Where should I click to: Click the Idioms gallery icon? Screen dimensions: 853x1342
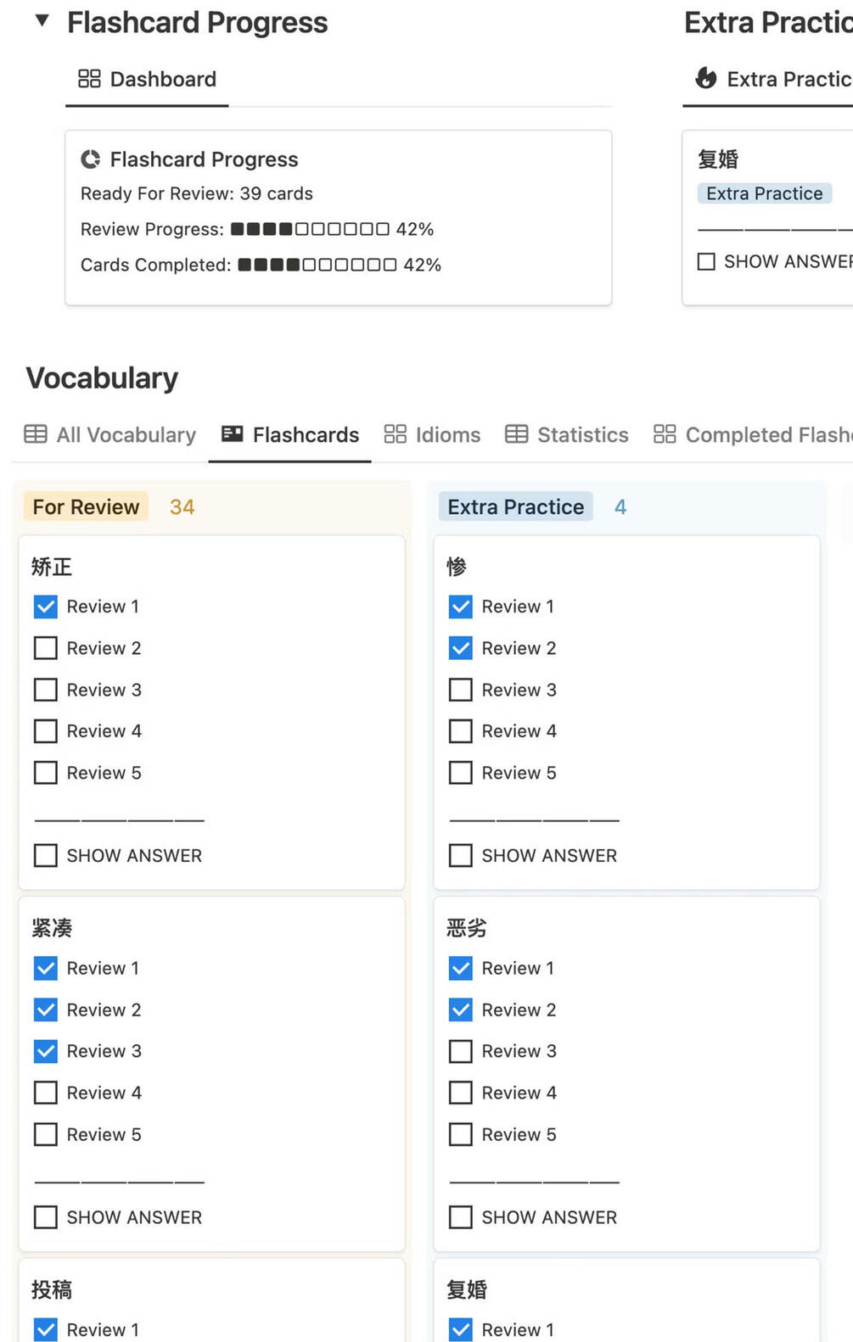(396, 434)
